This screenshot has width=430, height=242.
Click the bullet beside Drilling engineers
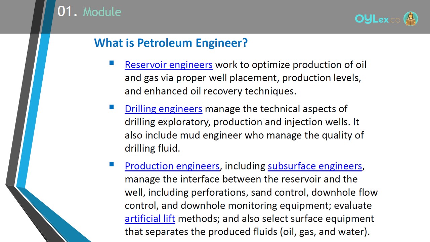(112, 107)
